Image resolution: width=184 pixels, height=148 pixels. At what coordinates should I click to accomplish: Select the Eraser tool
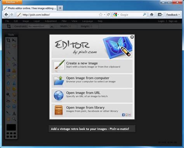(8, 64)
